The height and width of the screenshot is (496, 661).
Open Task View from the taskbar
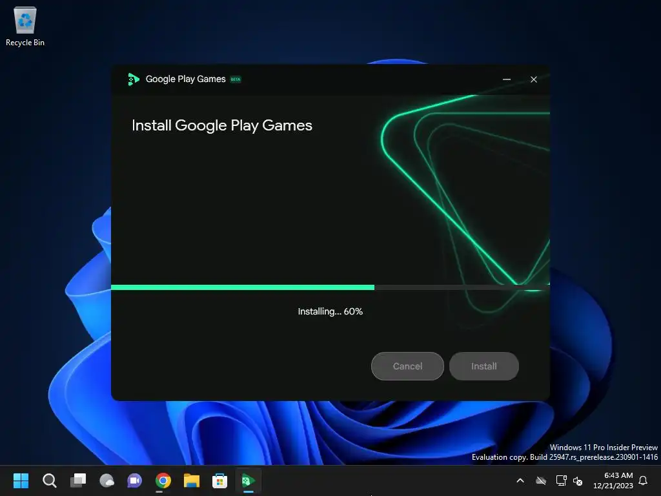[x=78, y=480]
